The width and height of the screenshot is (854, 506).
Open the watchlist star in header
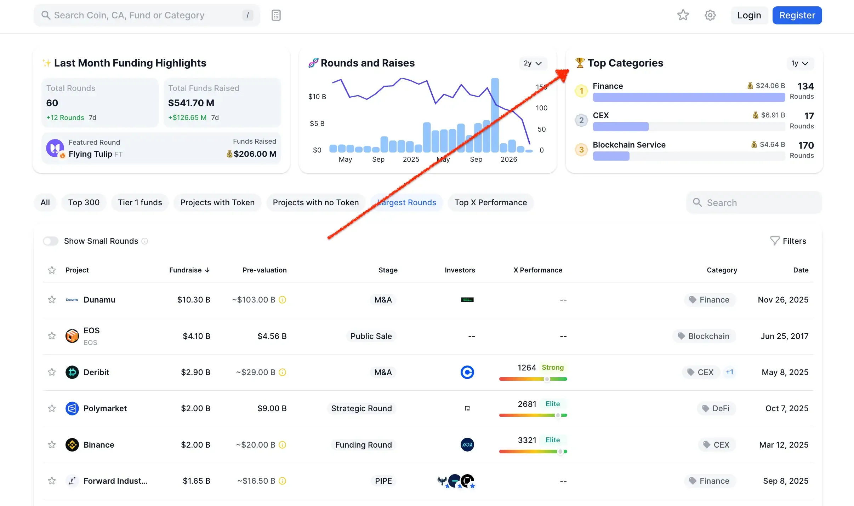coord(683,15)
